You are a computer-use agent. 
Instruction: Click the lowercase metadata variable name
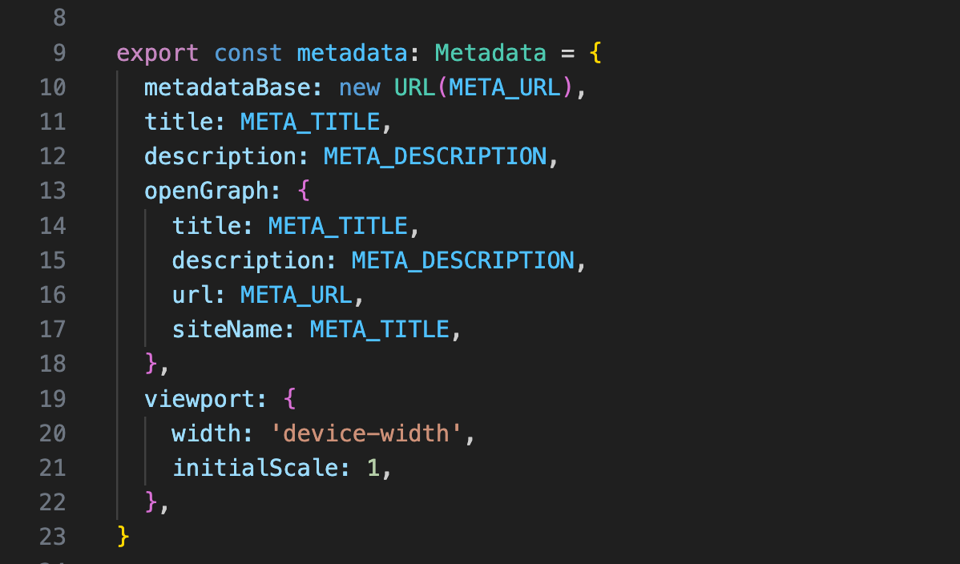(x=352, y=54)
